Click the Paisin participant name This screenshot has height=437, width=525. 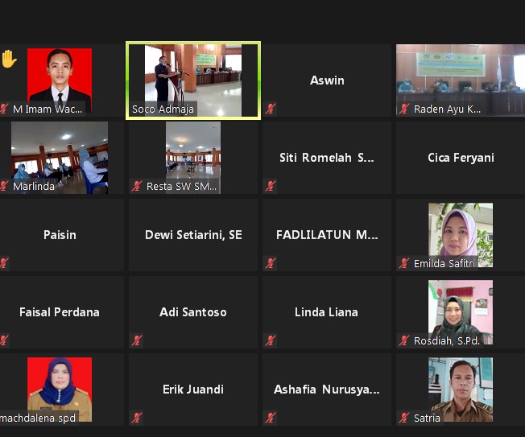[x=60, y=235]
